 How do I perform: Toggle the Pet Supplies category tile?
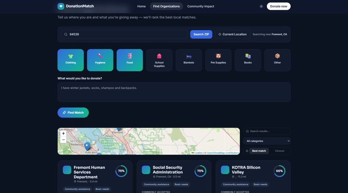coord(218,60)
